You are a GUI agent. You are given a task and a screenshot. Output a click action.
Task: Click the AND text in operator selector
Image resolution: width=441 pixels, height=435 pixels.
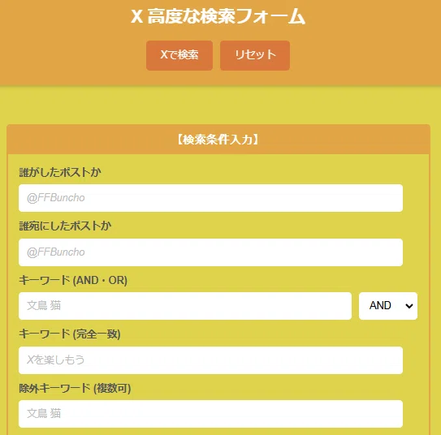tap(380, 305)
